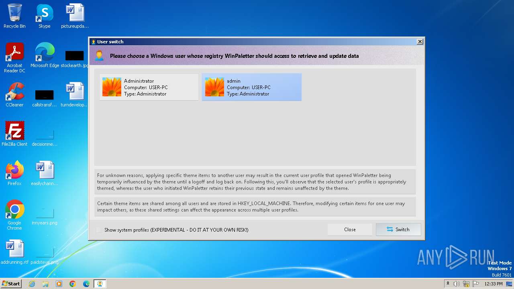The width and height of the screenshot is (514, 289).
Task: Open pictureupda... Word document
Action: [x=75, y=16]
